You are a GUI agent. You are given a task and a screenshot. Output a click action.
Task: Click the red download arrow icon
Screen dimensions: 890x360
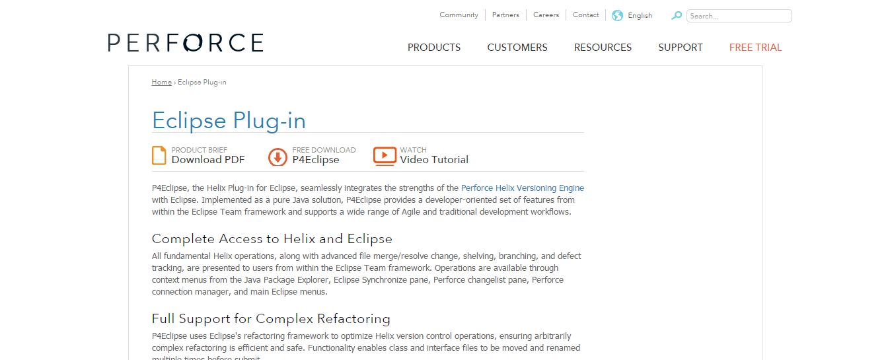(x=278, y=157)
